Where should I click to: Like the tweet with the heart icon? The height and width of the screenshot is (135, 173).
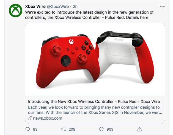coord(101,129)
